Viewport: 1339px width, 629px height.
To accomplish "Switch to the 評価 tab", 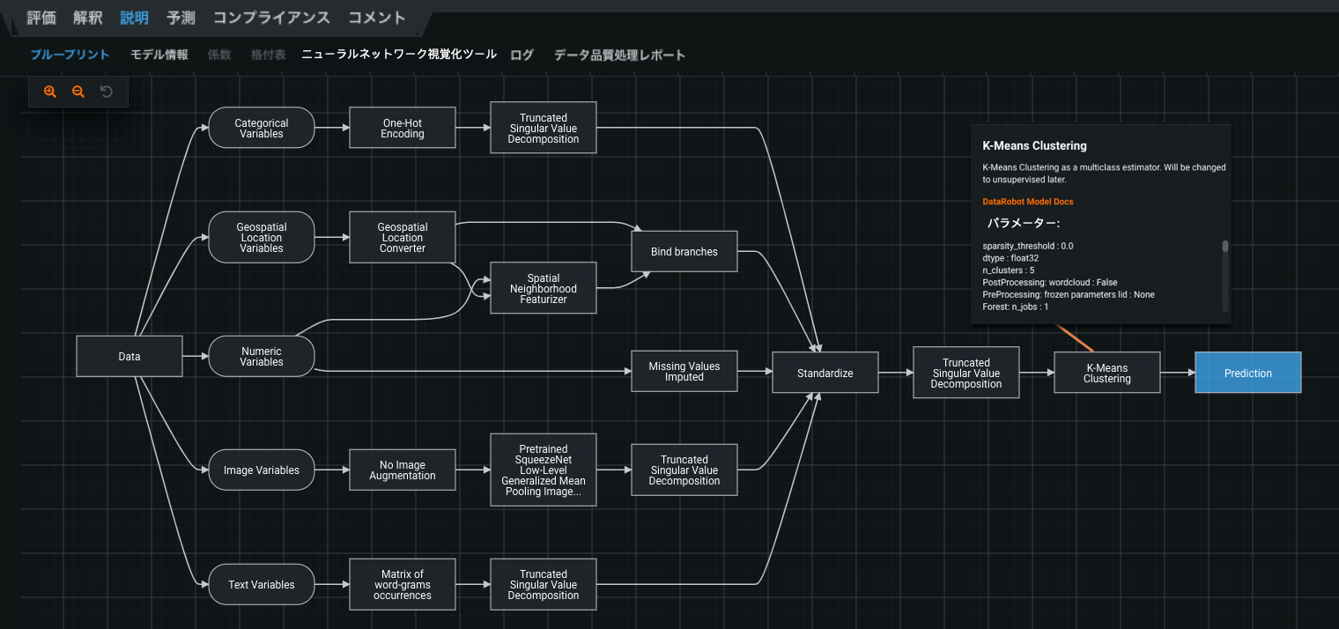I will [x=41, y=18].
